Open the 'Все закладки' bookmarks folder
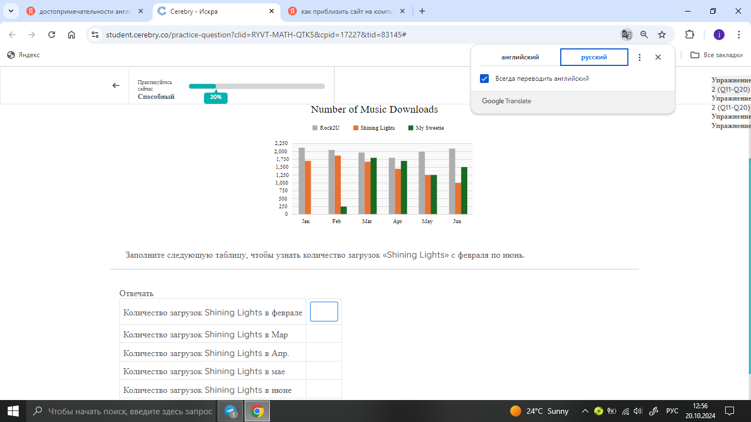The image size is (751, 422). pyautogui.click(x=717, y=55)
